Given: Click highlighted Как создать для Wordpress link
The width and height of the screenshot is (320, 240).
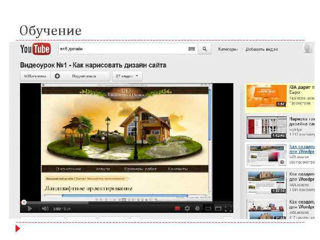Looking at the screenshot, I should (x=302, y=149).
